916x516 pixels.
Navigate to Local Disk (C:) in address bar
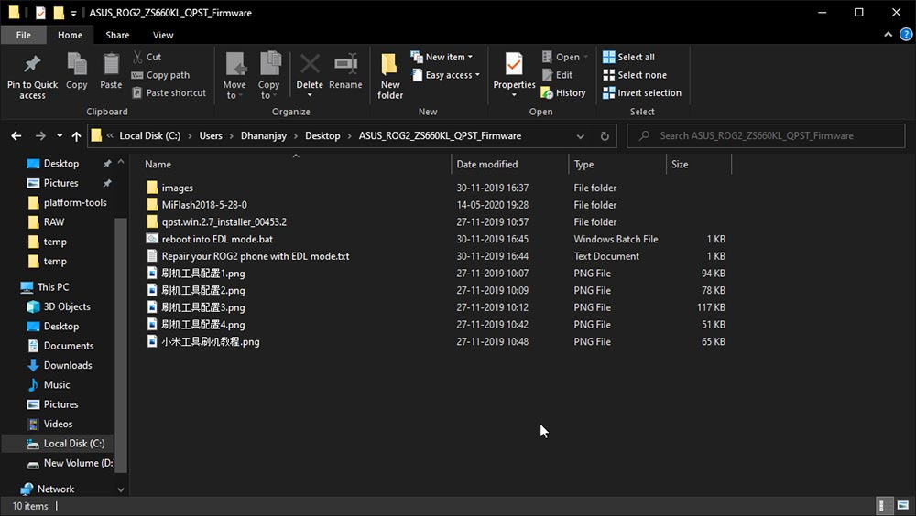149,136
